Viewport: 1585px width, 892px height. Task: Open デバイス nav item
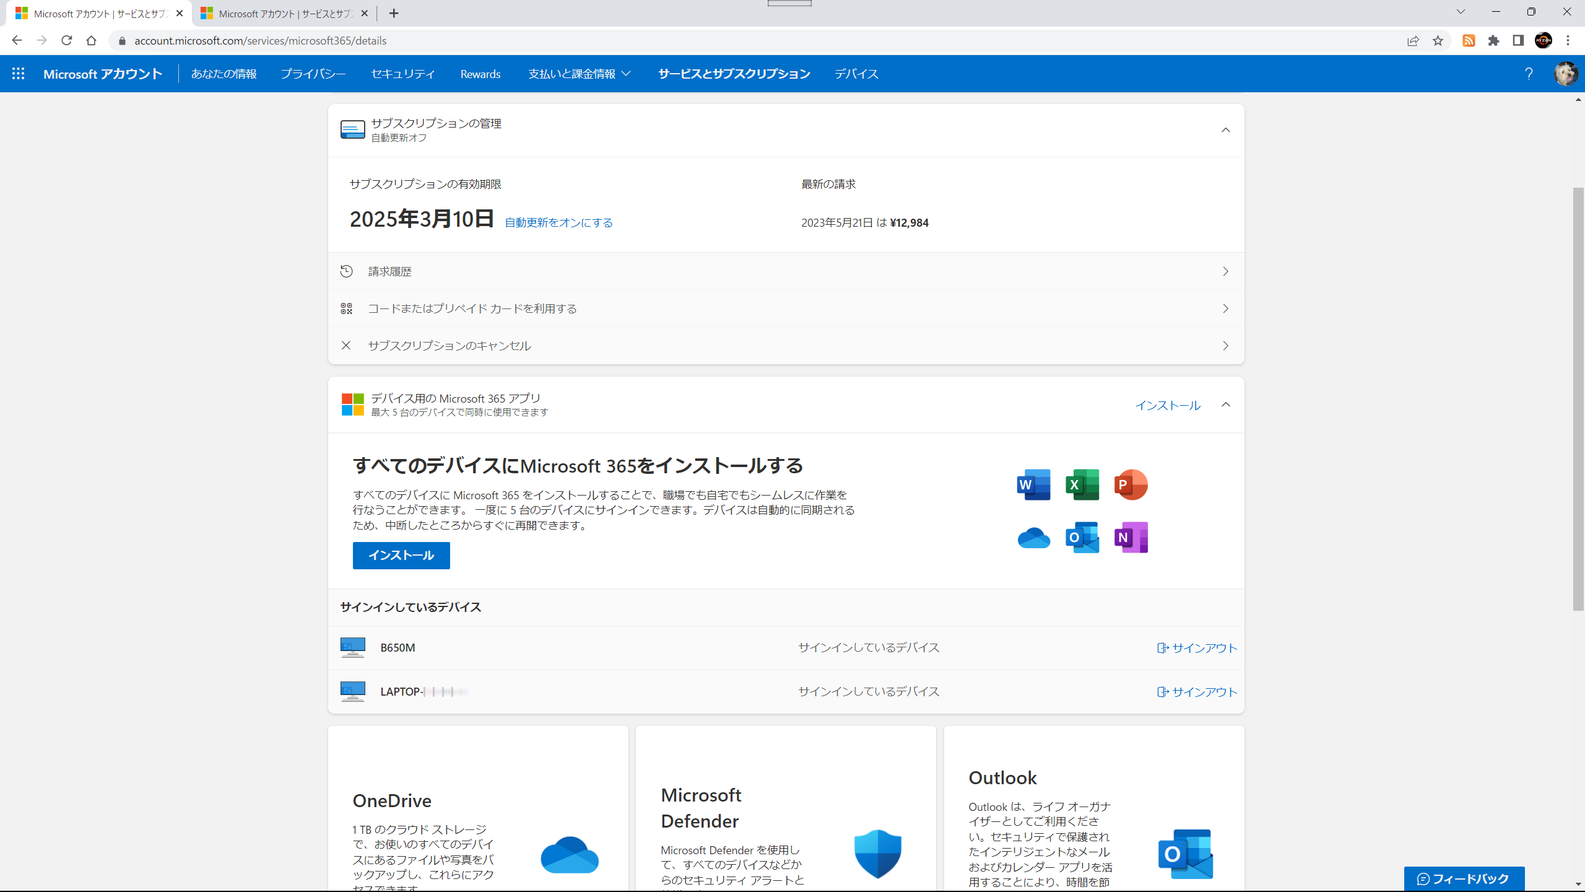click(856, 74)
